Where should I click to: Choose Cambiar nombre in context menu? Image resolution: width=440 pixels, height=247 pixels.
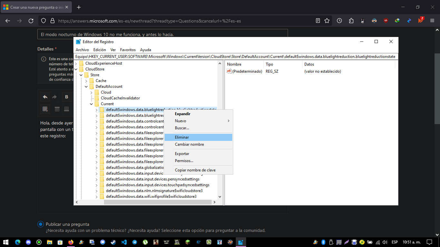(x=198, y=144)
